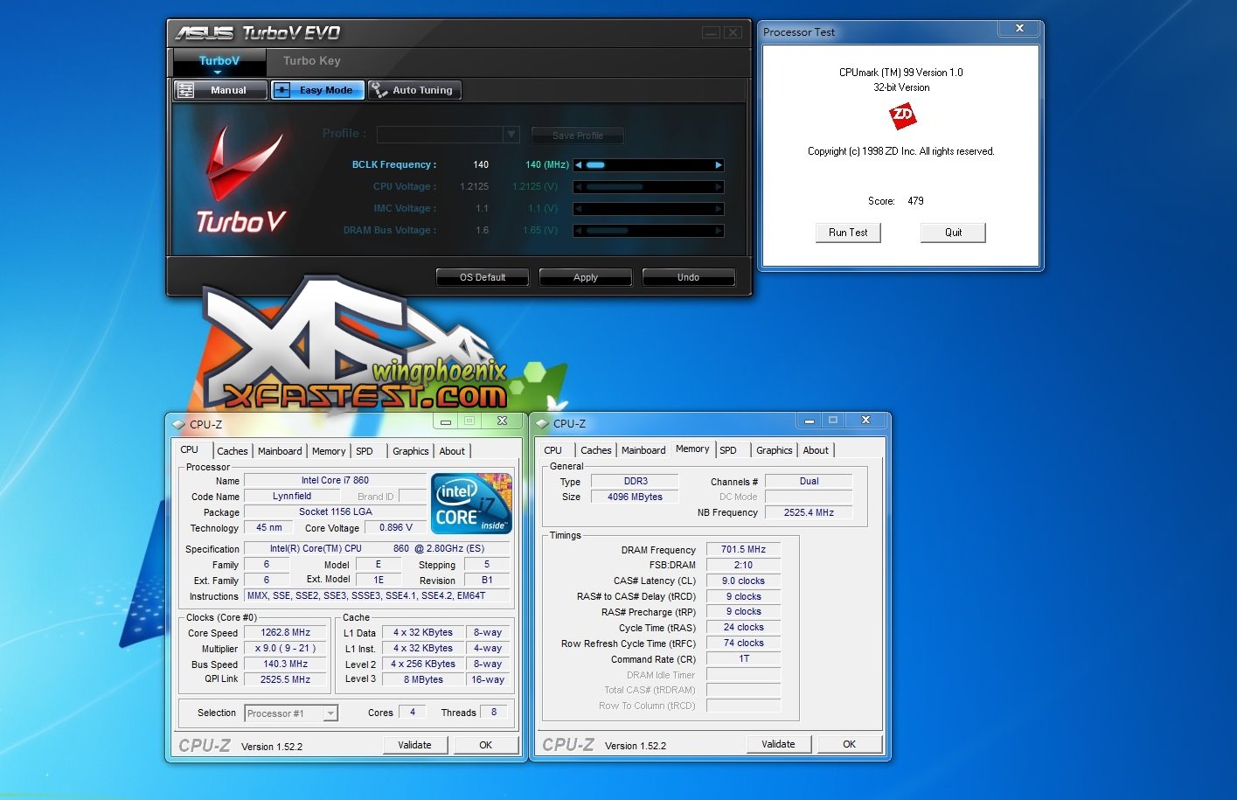Select the NB Frequency value 2525.4 MHz
1237x800 pixels.
809,512
